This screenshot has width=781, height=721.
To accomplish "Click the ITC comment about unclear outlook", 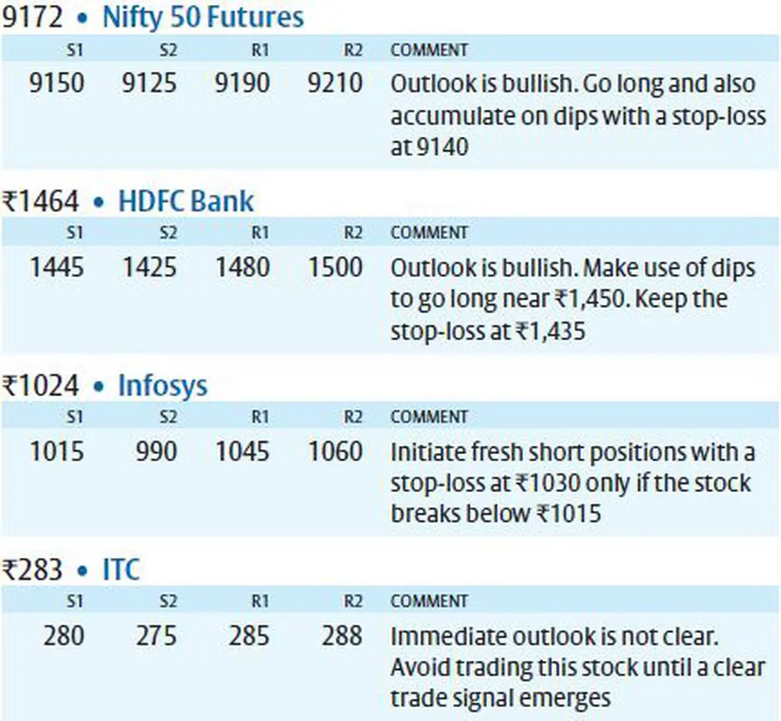I will (x=578, y=667).
